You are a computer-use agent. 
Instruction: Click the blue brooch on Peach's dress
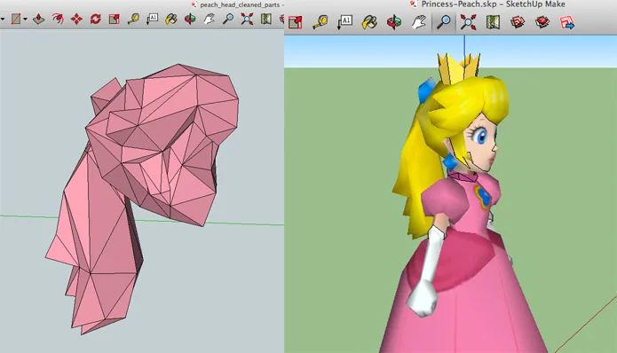[482, 197]
